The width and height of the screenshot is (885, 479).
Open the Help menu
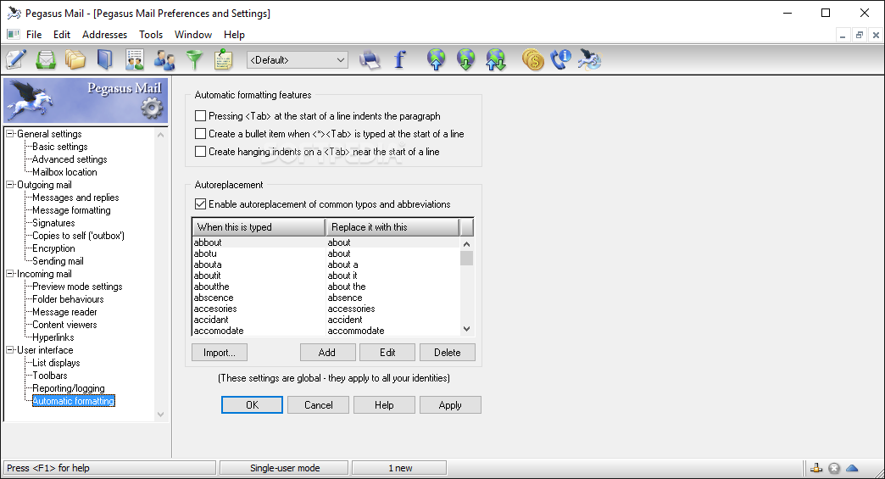[234, 35]
